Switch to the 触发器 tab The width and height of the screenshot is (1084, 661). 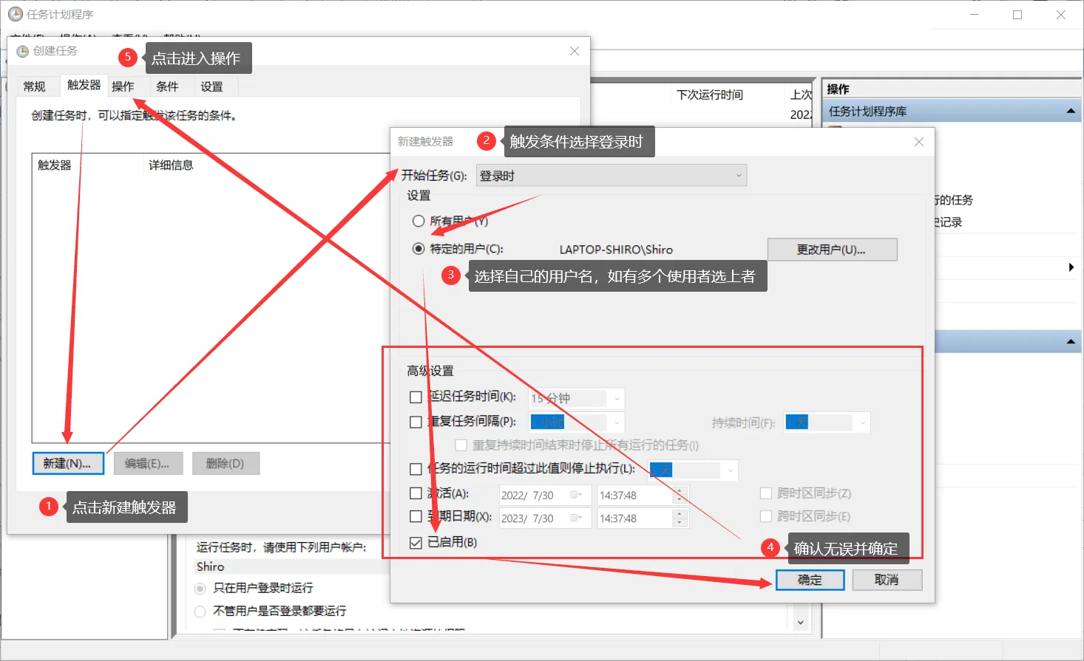click(84, 85)
